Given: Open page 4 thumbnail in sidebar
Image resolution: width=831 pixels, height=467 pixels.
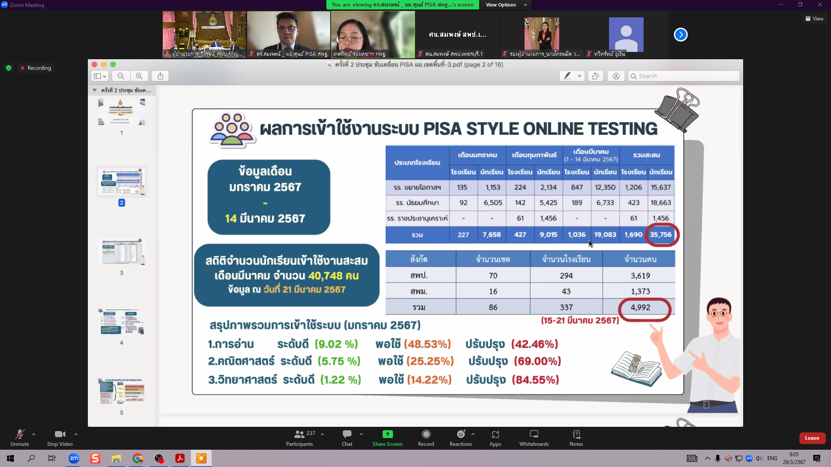Looking at the screenshot, I should pos(121,322).
